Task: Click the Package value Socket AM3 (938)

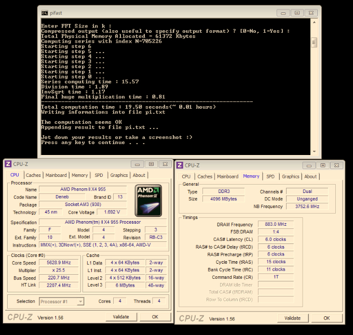Action: coord(83,204)
